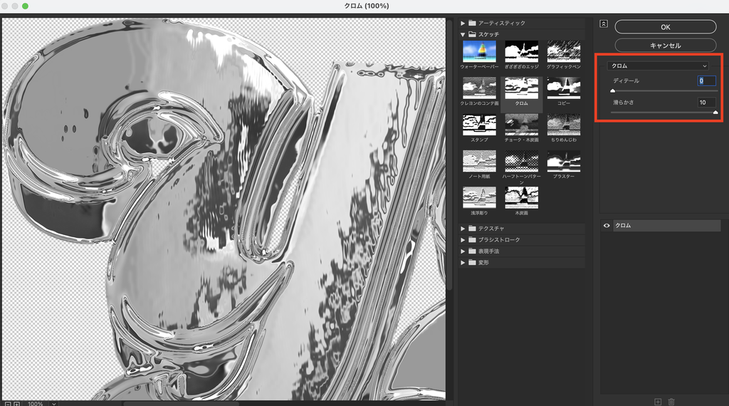This screenshot has width=729, height=406.
Task: Select the ハーフトーンパターン filter thumbnail
Action: 522,161
